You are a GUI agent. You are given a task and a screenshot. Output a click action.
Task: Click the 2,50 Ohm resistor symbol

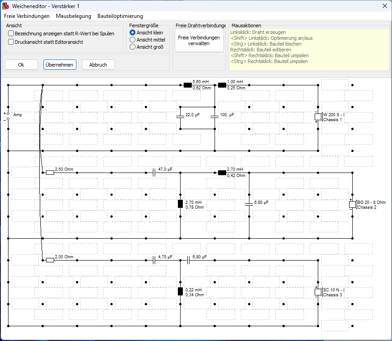pos(50,173)
